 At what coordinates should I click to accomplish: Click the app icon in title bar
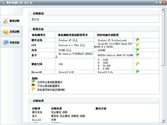[4, 2]
